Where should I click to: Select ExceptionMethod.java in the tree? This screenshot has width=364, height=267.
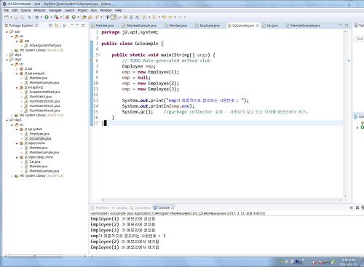pos(44,92)
